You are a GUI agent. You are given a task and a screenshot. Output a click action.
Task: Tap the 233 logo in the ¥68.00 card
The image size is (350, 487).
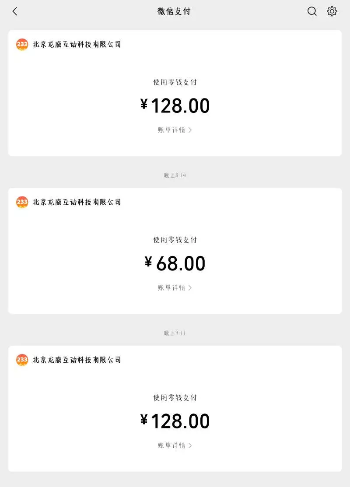[22, 202]
